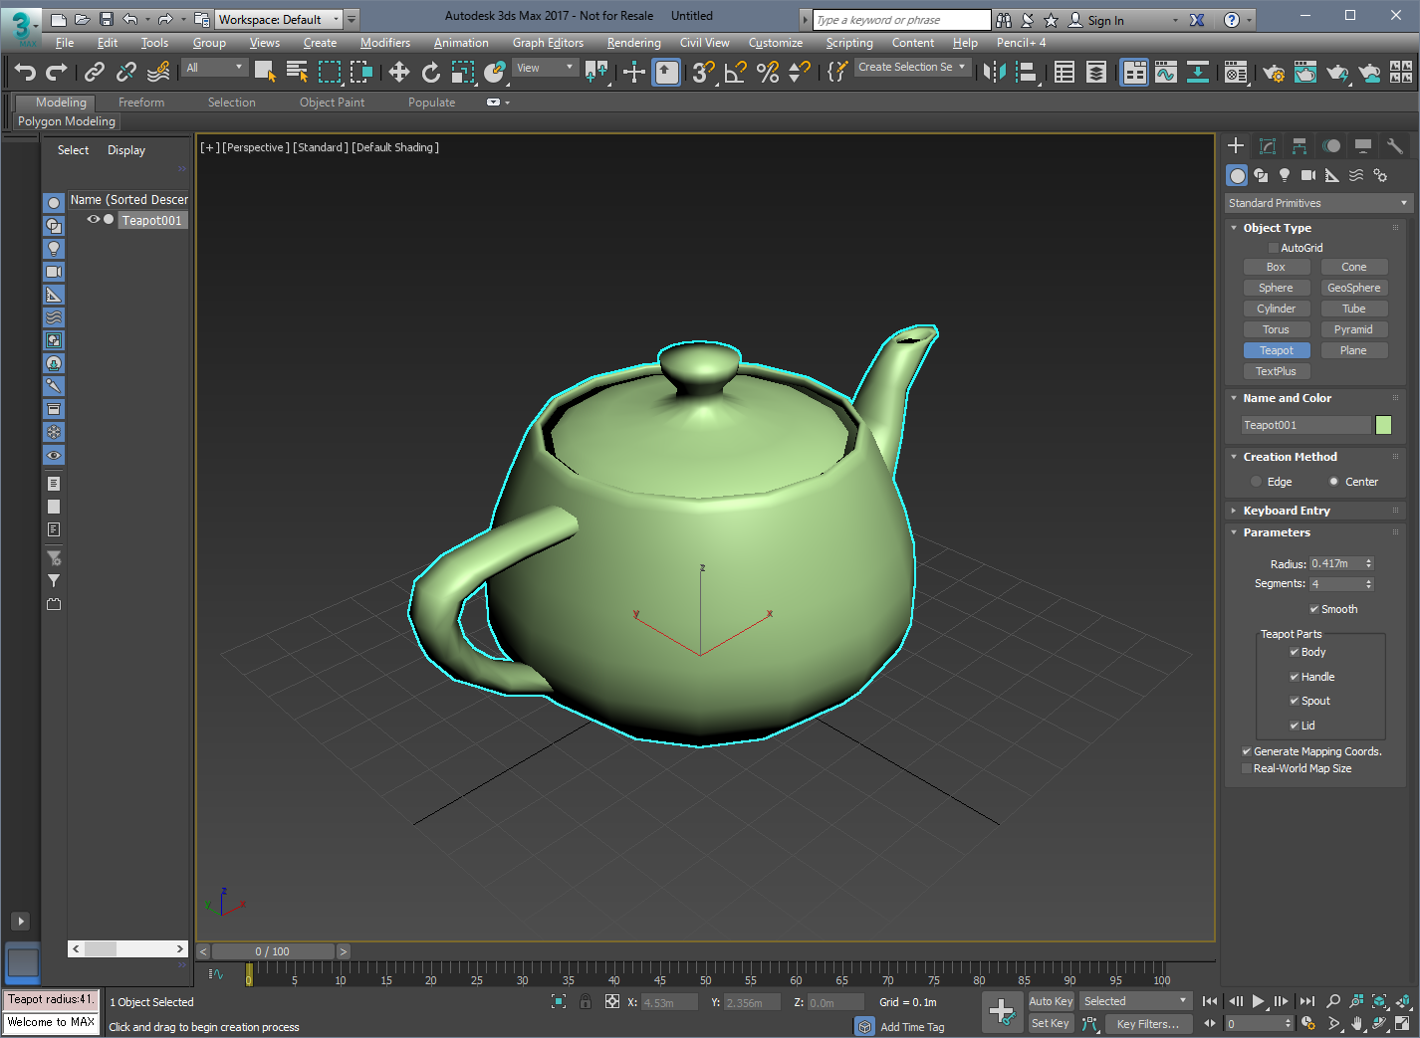Click Play Animation button
This screenshot has height=1038, width=1420.
click(1258, 1001)
